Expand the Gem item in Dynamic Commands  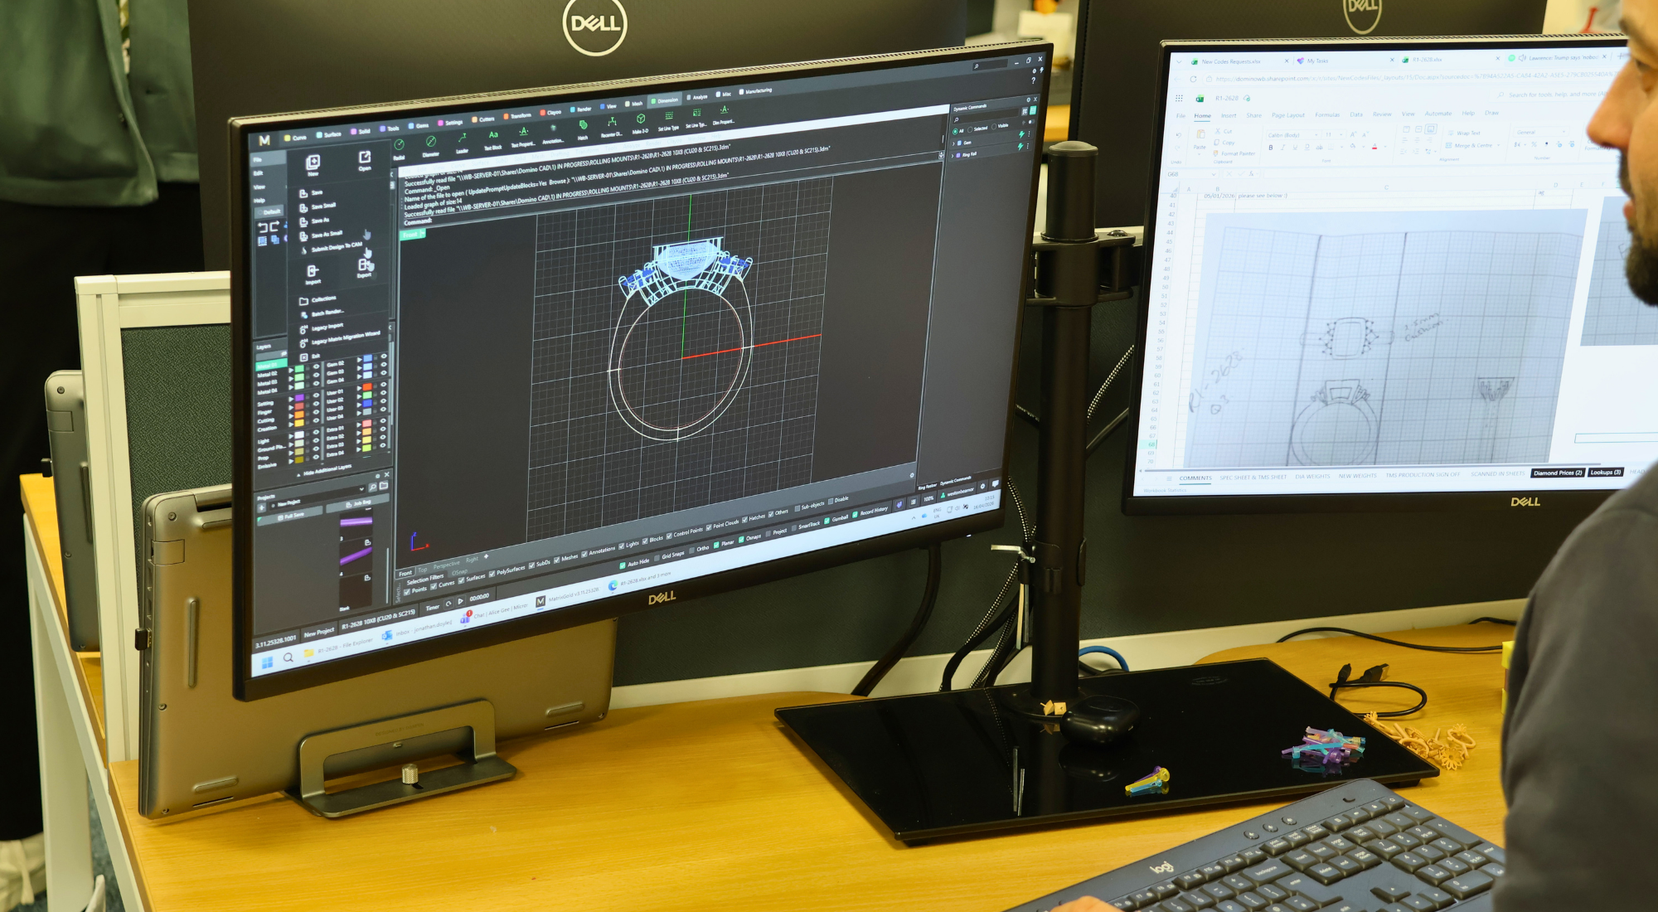[953, 143]
